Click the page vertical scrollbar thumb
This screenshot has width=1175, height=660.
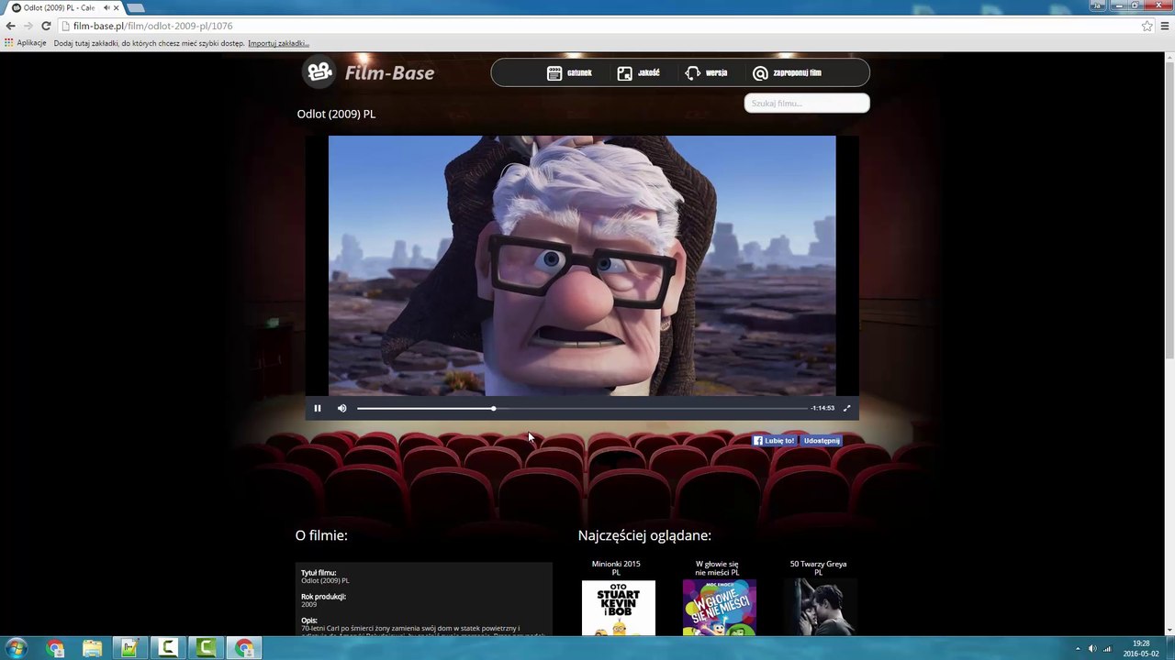[x=1169, y=211]
